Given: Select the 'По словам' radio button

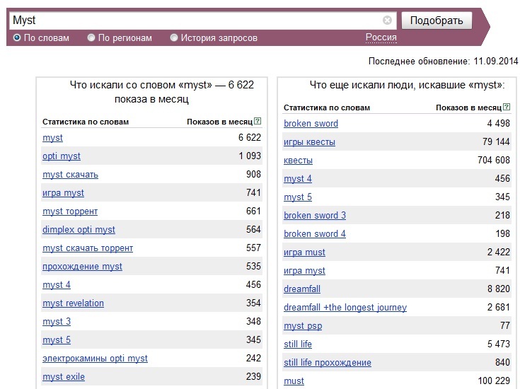Looking at the screenshot, I should [x=17, y=37].
